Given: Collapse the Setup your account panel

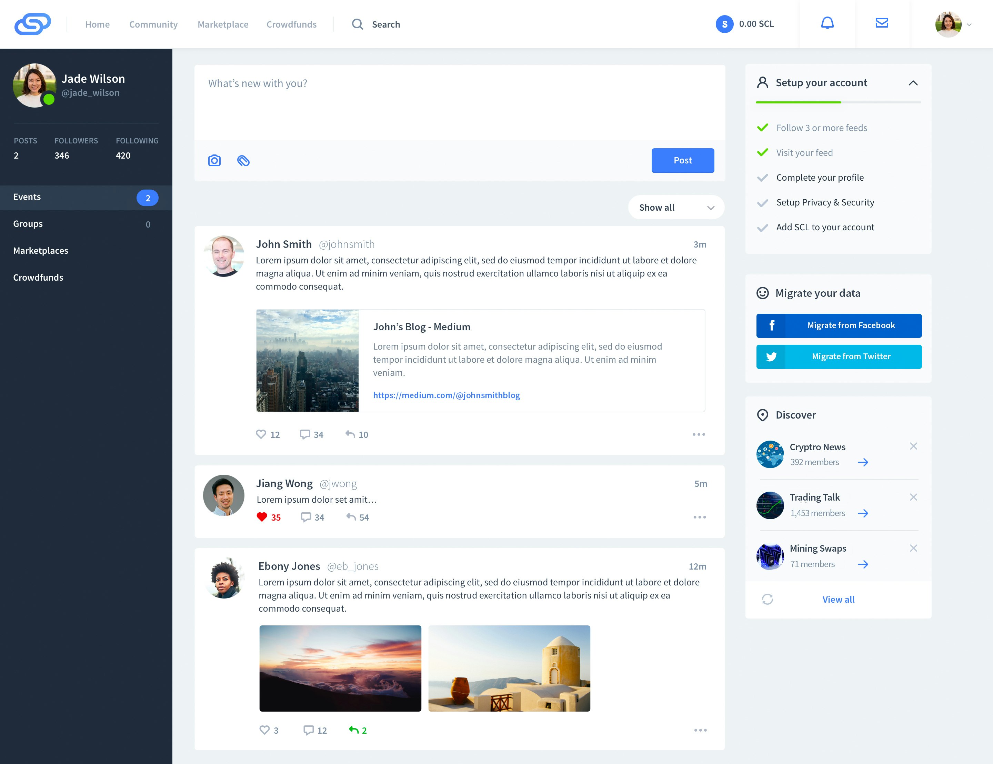Looking at the screenshot, I should point(913,83).
